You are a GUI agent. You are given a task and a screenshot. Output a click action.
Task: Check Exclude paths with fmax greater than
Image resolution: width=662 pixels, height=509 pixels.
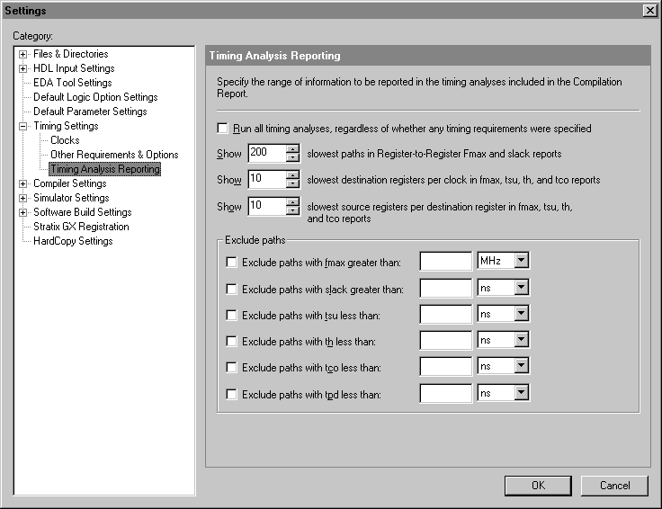[231, 263]
